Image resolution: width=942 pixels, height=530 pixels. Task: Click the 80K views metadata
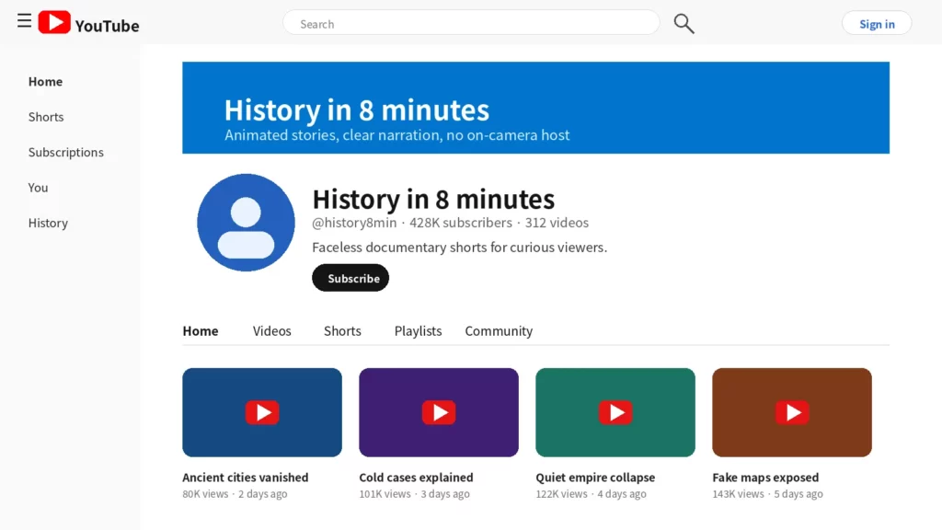(x=205, y=494)
